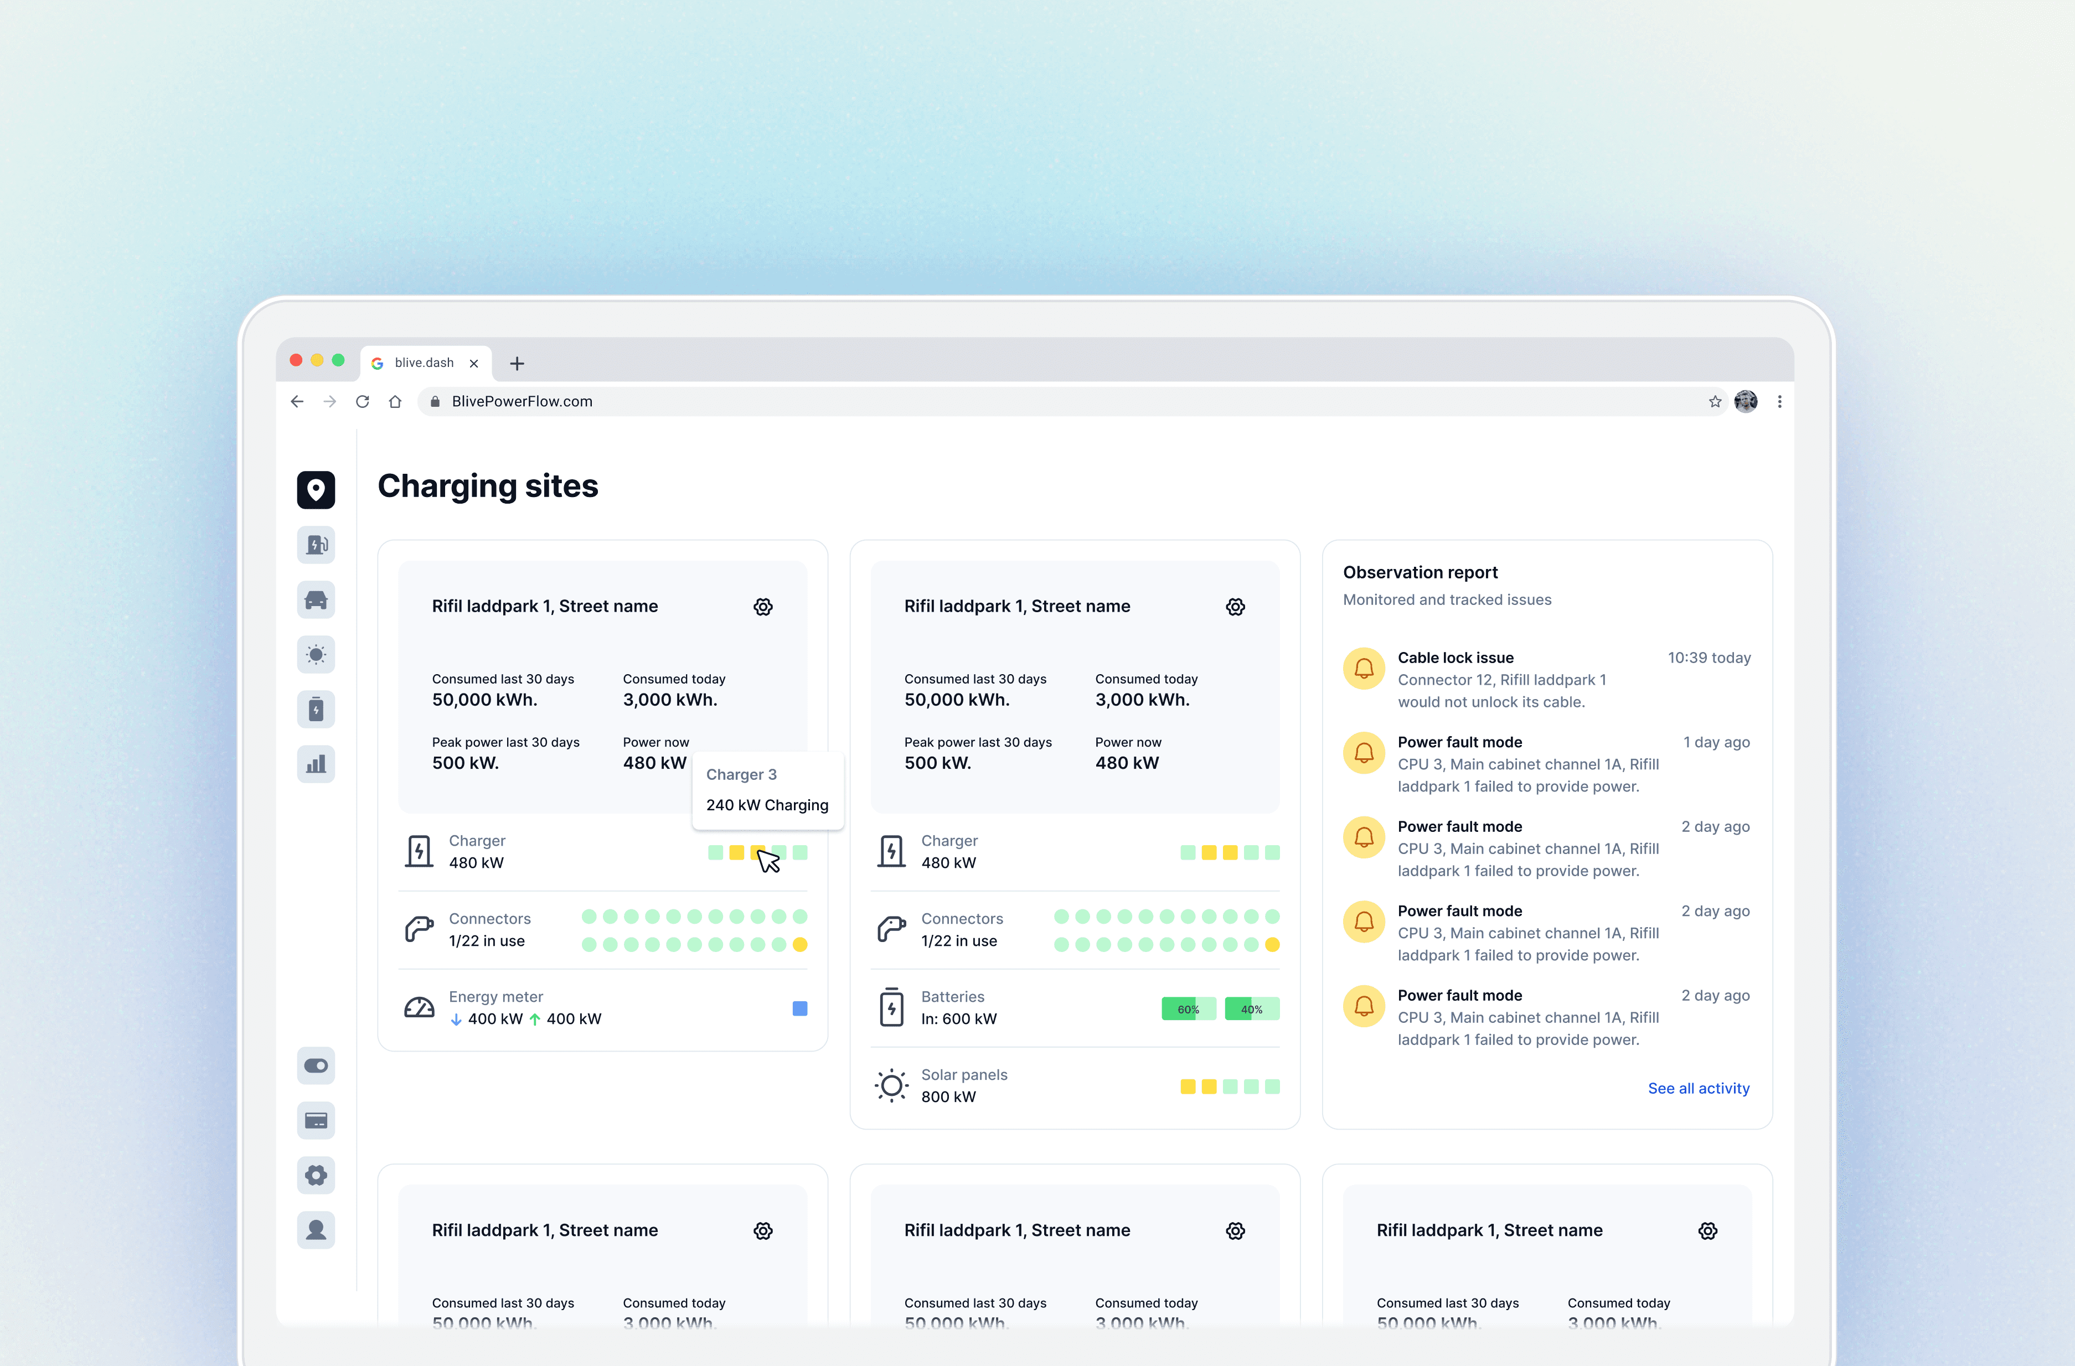Open a new browser tab with plus
The width and height of the screenshot is (2075, 1366).
pos(517,364)
